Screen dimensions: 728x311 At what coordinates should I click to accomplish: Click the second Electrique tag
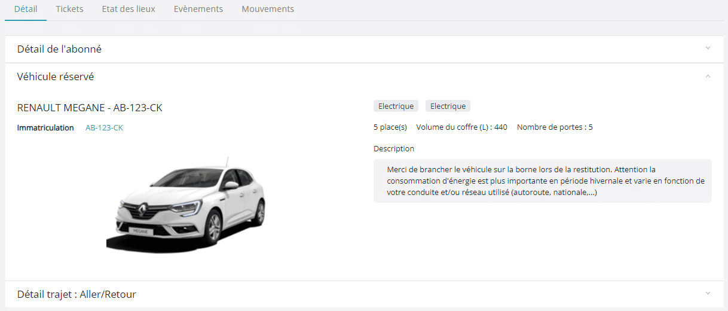point(448,106)
